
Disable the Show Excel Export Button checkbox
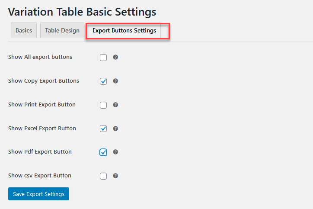tap(103, 129)
